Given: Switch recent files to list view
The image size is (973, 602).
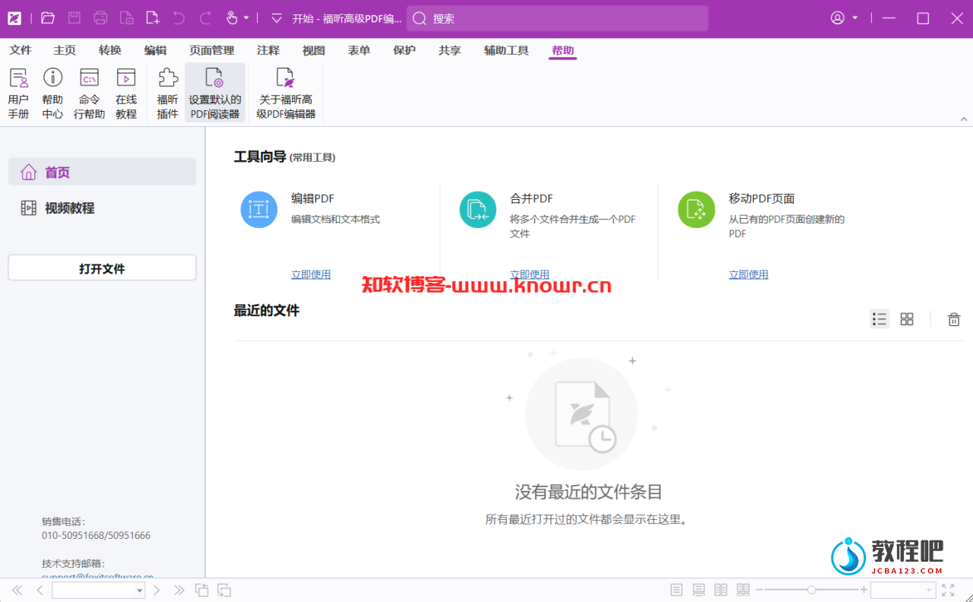Looking at the screenshot, I should point(880,319).
